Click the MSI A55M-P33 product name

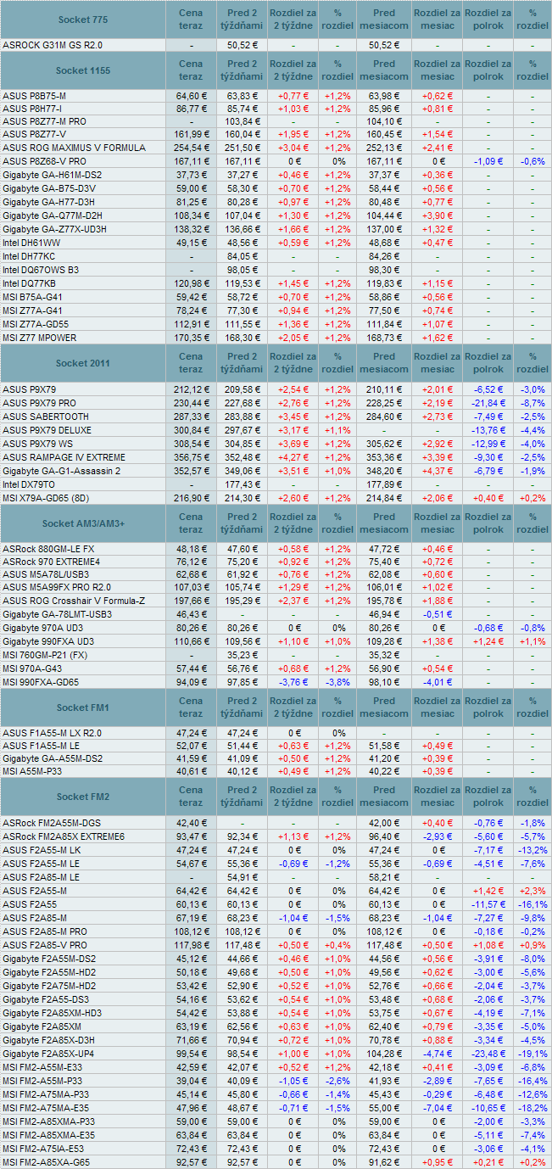click(x=33, y=772)
